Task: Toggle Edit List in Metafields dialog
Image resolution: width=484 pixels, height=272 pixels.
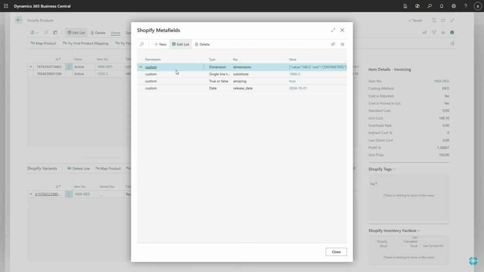Action: click(181, 44)
